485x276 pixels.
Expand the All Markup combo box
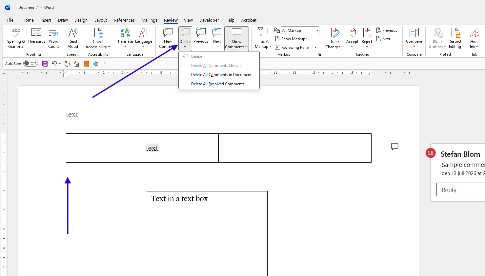[x=300, y=30]
